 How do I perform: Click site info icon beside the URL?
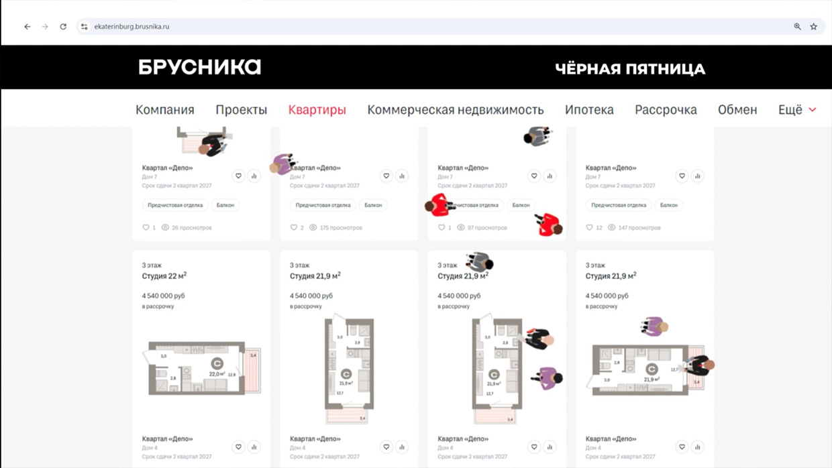point(84,27)
